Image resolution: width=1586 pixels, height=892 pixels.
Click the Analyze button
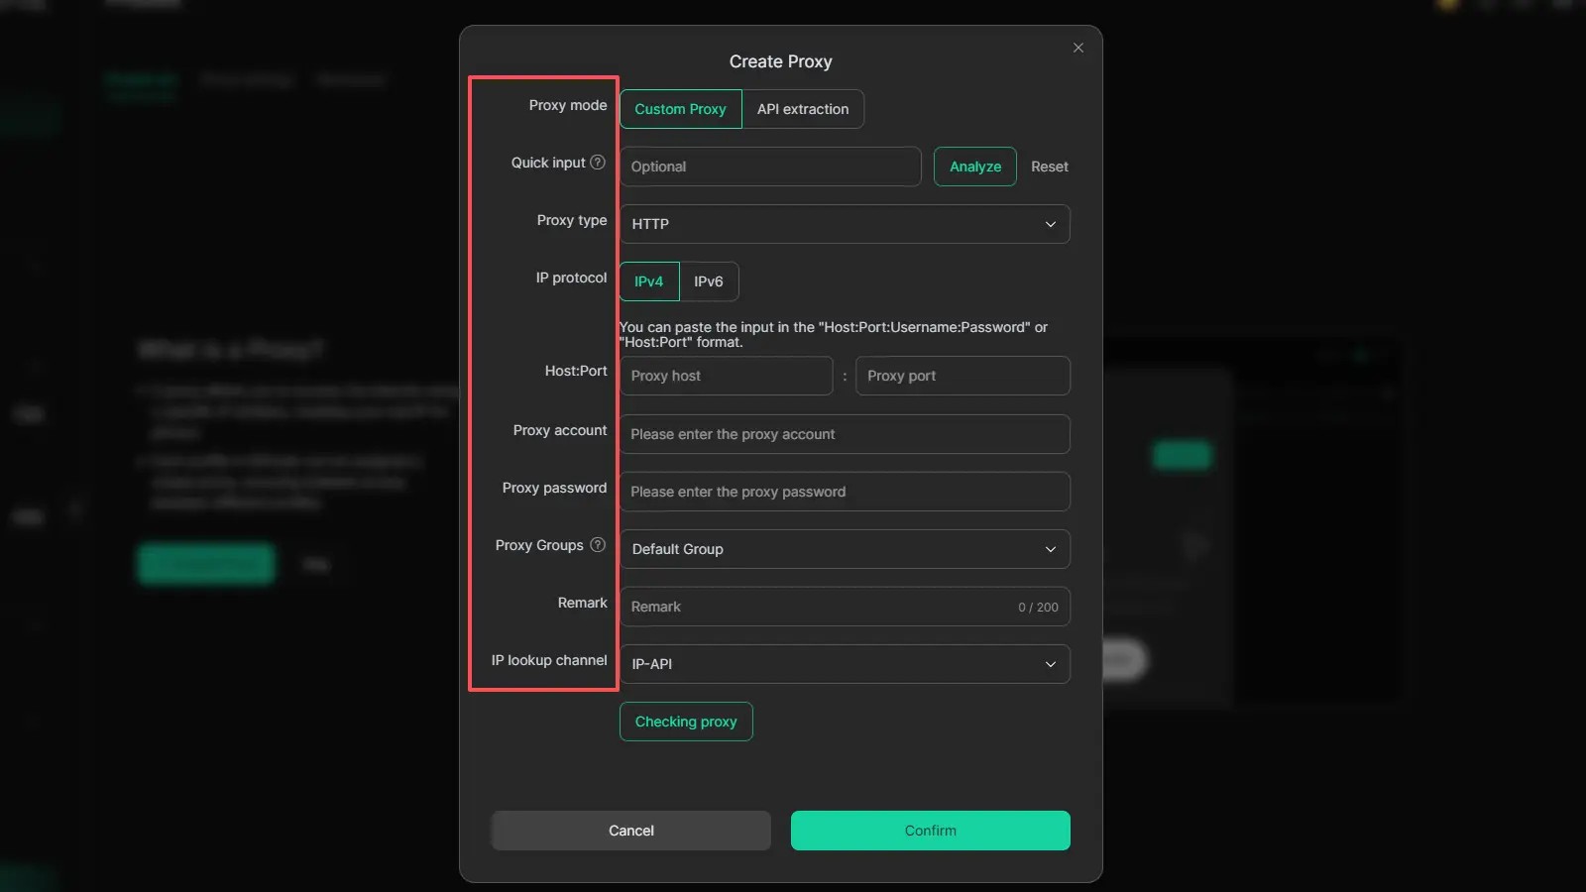coord(975,167)
